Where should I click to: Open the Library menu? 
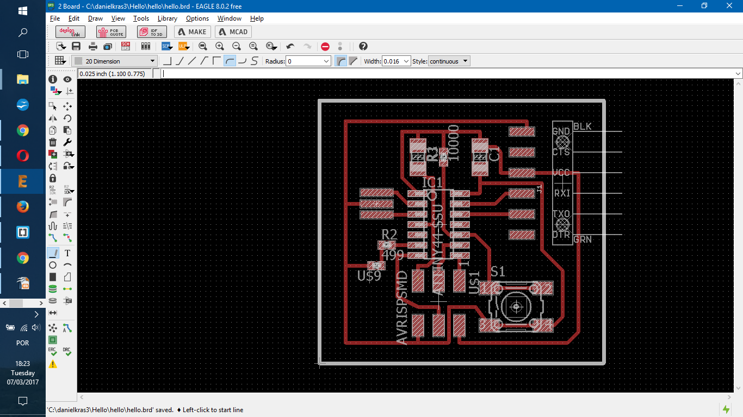168,18
